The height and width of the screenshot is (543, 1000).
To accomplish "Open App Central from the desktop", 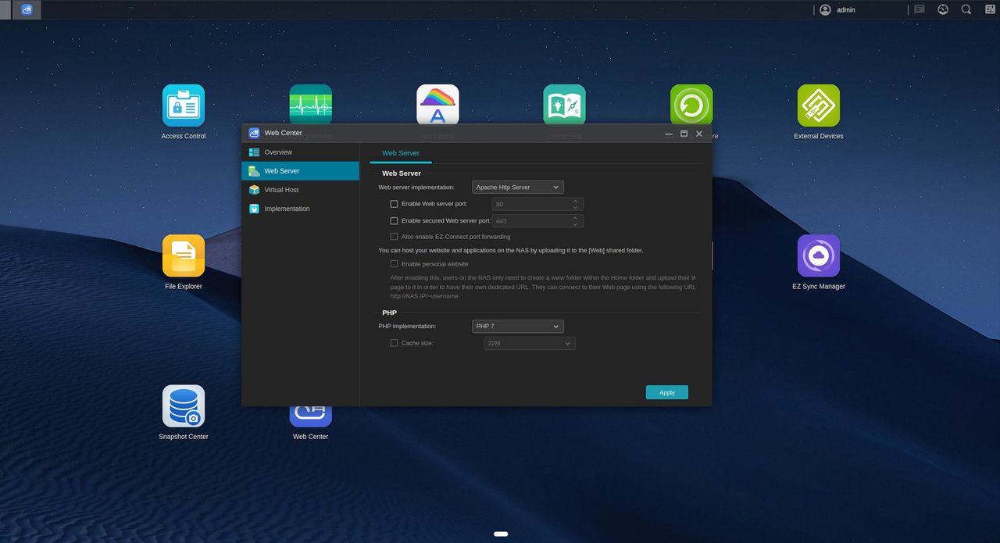I will [437, 104].
